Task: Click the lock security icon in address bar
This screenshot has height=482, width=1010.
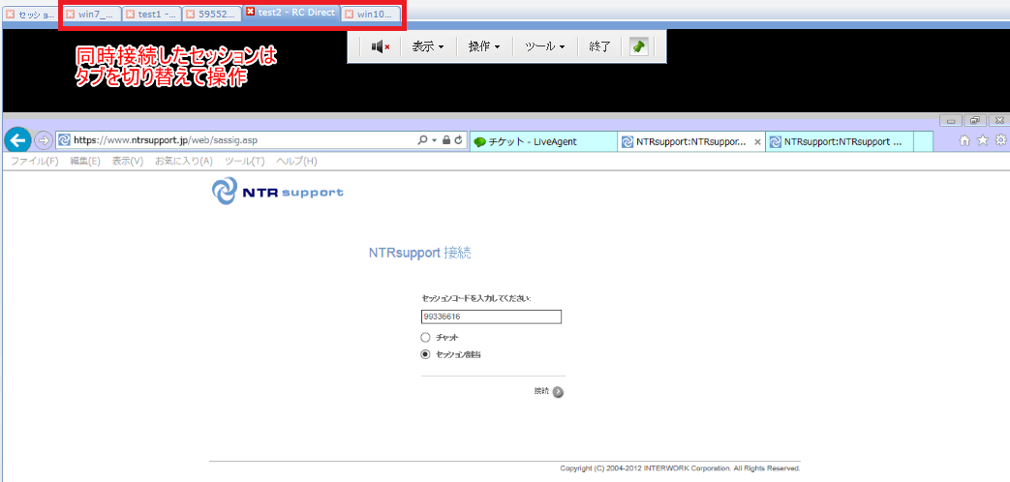Action: click(x=446, y=140)
